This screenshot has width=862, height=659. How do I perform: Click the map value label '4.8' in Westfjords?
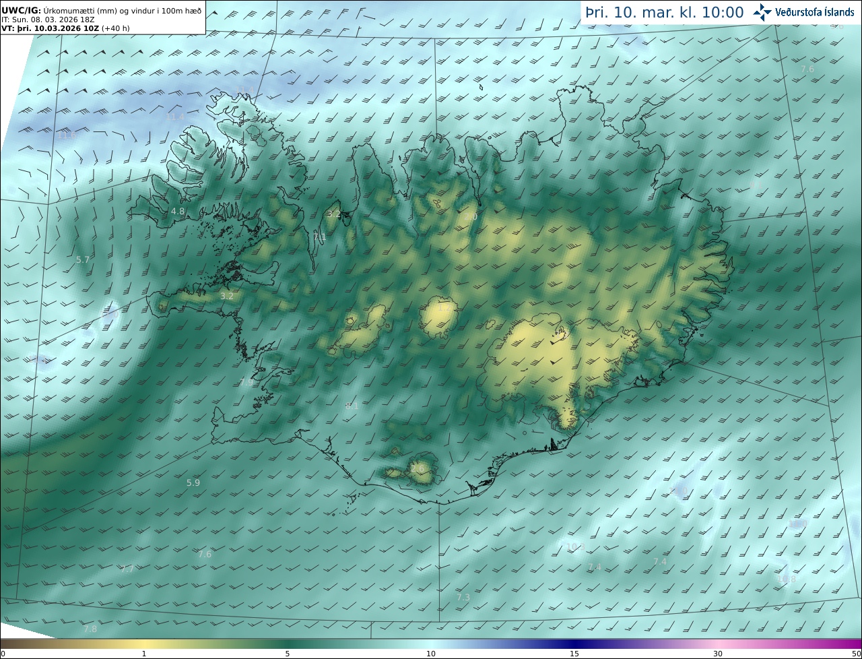click(177, 212)
